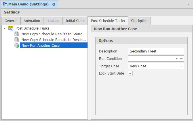The image size is (194, 121).
Task: Click the Main Demo settings document icon
Action: [5, 4]
